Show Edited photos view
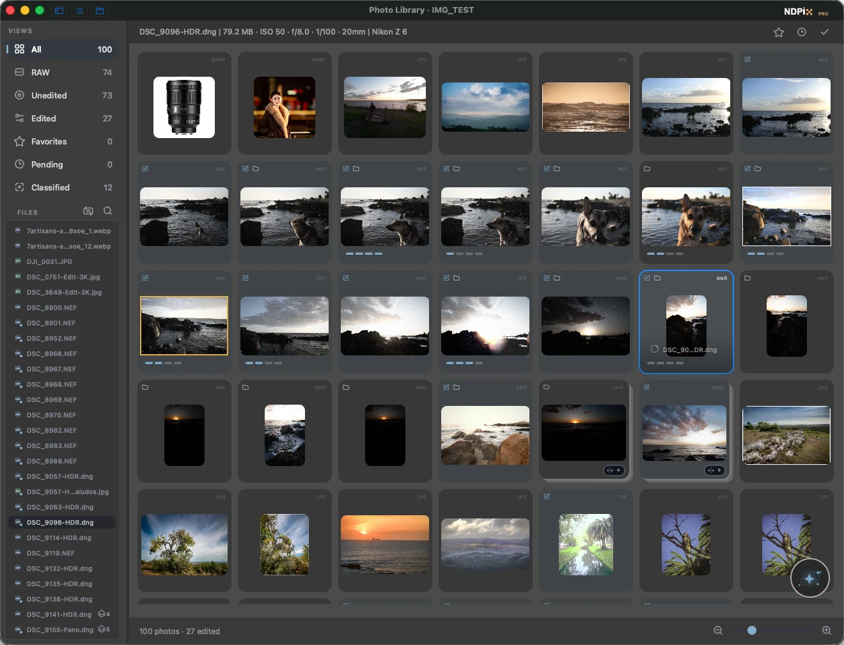Screen dimensions: 844x645 pos(63,118)
